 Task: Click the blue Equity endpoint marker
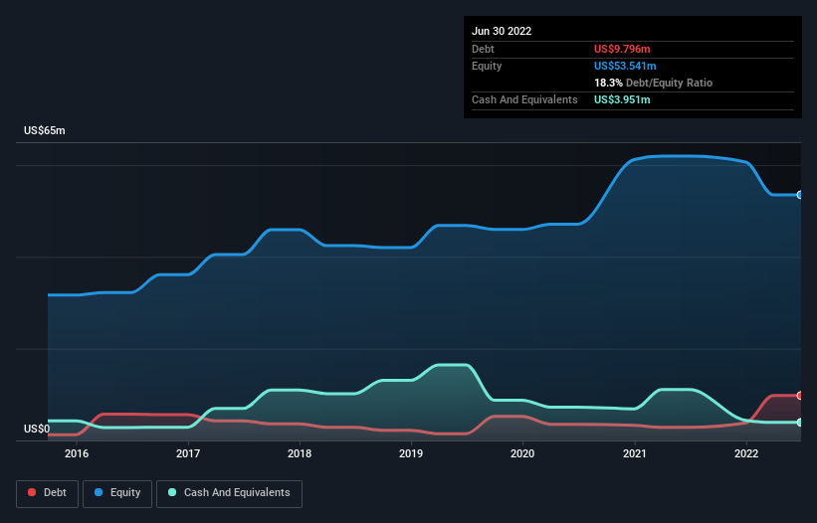(800, 195)
